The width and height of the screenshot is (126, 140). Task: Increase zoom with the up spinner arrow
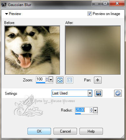(x=47, y=78)
